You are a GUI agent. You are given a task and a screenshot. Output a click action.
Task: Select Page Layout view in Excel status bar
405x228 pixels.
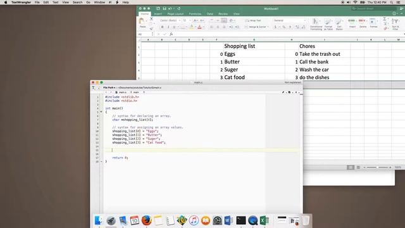pos(358,167)
